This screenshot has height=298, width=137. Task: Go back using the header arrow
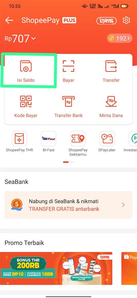coord(9,20)
